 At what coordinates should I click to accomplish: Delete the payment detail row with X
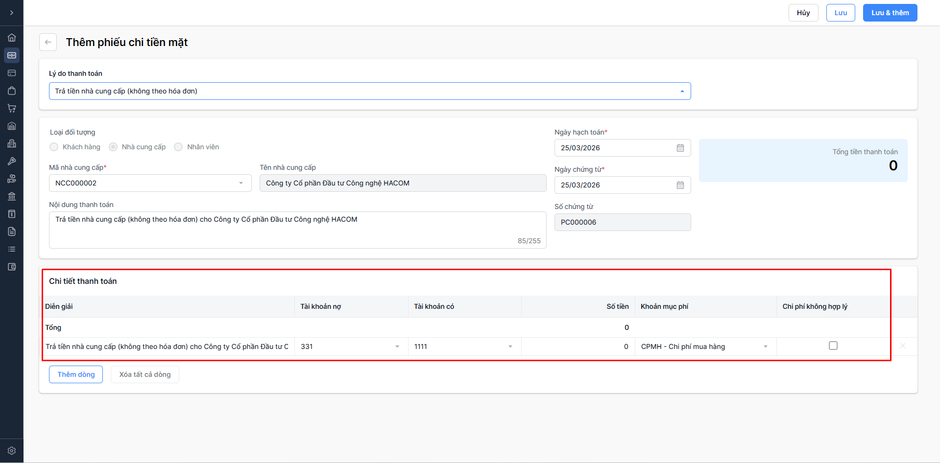click(902, 346)
